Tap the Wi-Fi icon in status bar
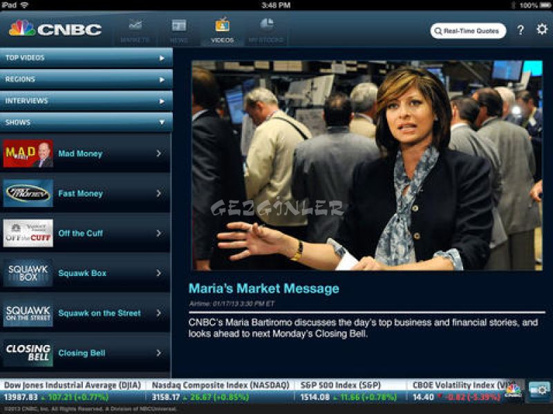 point(24,5)
